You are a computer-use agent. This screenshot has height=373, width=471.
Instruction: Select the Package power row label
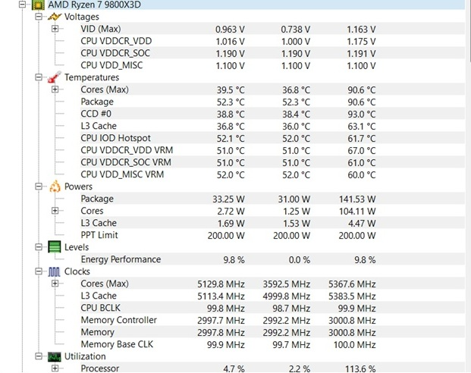[x=97, y=199]
